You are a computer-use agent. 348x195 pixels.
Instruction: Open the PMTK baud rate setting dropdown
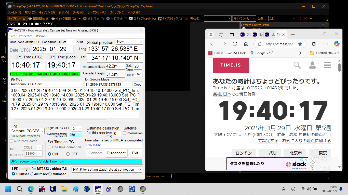[107, 169]
